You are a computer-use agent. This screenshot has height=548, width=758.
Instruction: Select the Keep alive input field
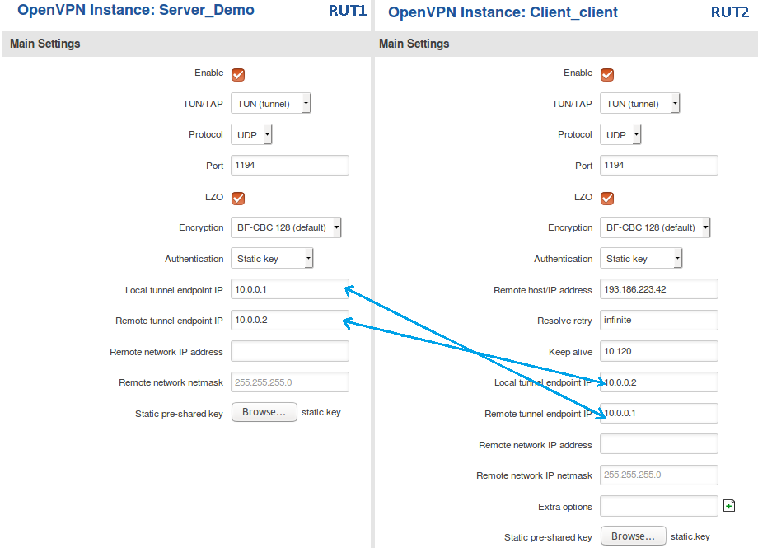(658, 351)
